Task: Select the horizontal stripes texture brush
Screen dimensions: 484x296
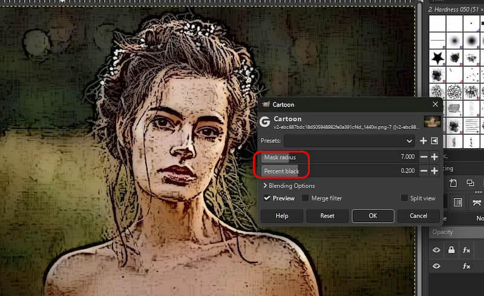Action: [471, 125]
